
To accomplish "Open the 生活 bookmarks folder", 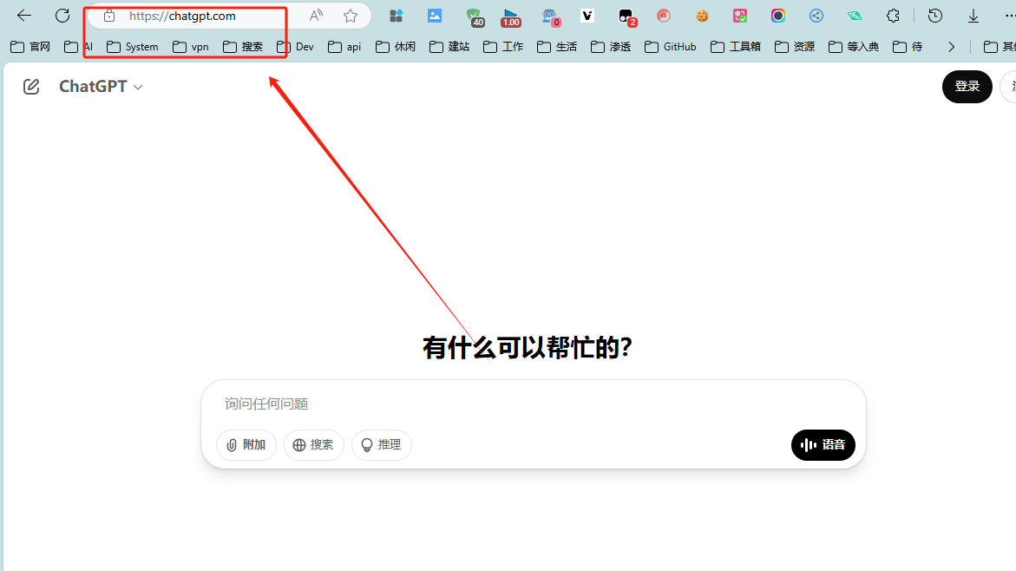I will coord(557,47).
